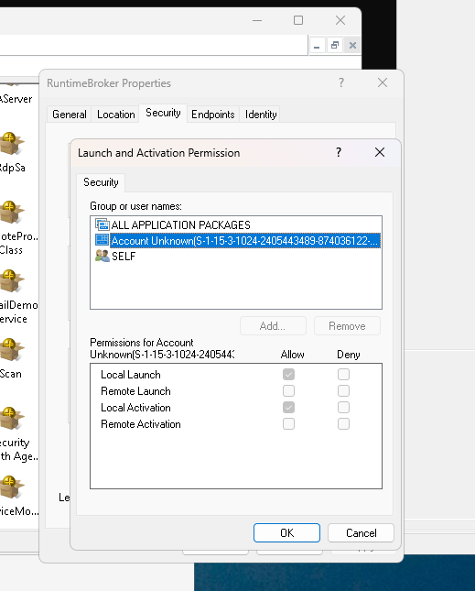Enable Deny for Remote Launch

coord(343,391)
